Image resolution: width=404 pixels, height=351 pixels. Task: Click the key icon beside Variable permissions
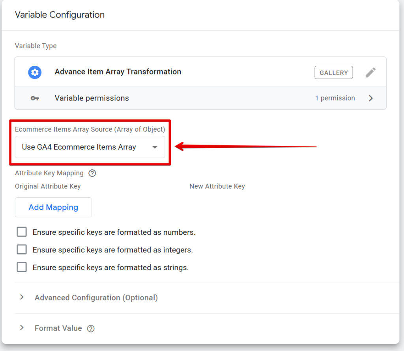pos(35,98)
